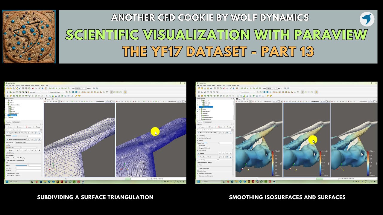Click sigma icon in right ParaView toolbar
Screen dimensions: 383x215
[247, 96]
